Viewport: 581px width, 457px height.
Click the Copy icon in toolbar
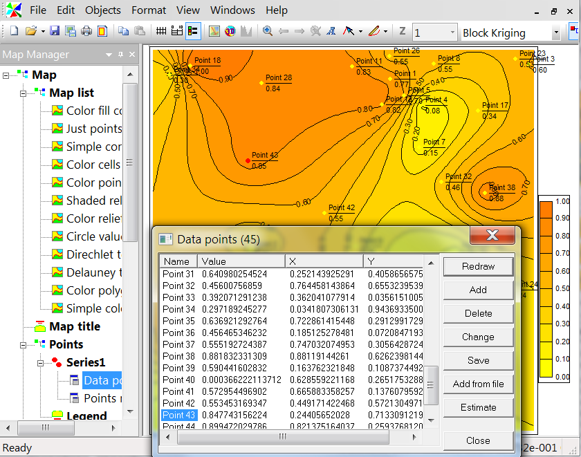(x=124, y=31)
